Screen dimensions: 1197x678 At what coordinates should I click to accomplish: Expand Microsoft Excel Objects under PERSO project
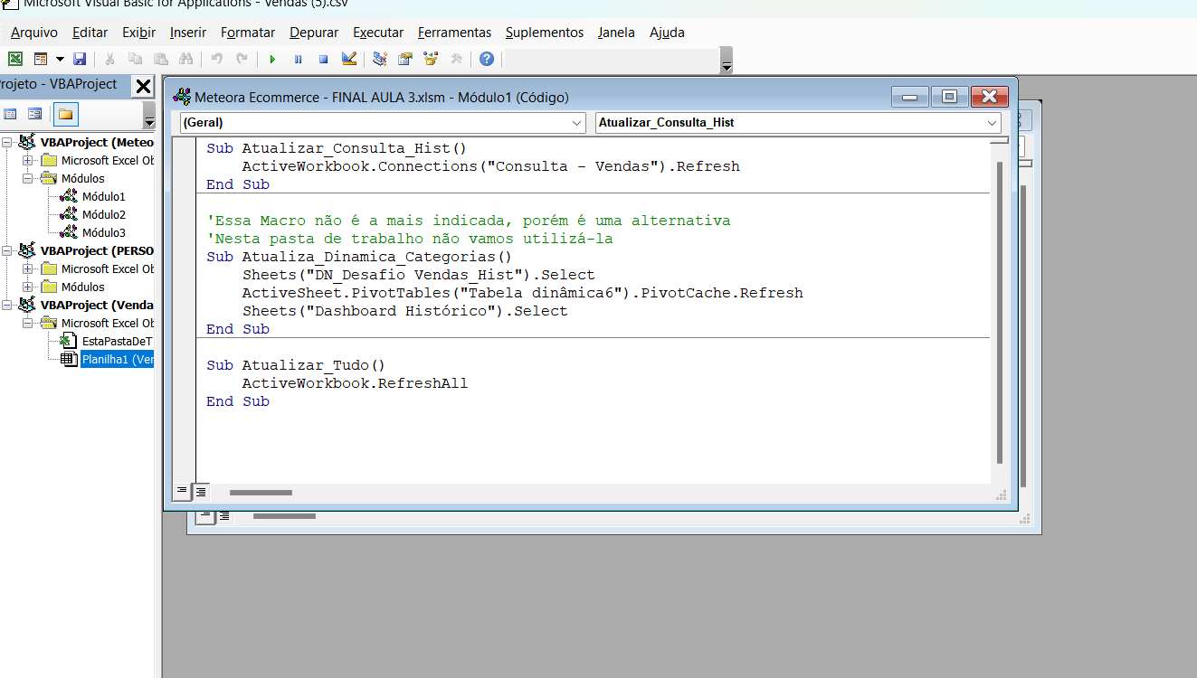pos(27,268)
